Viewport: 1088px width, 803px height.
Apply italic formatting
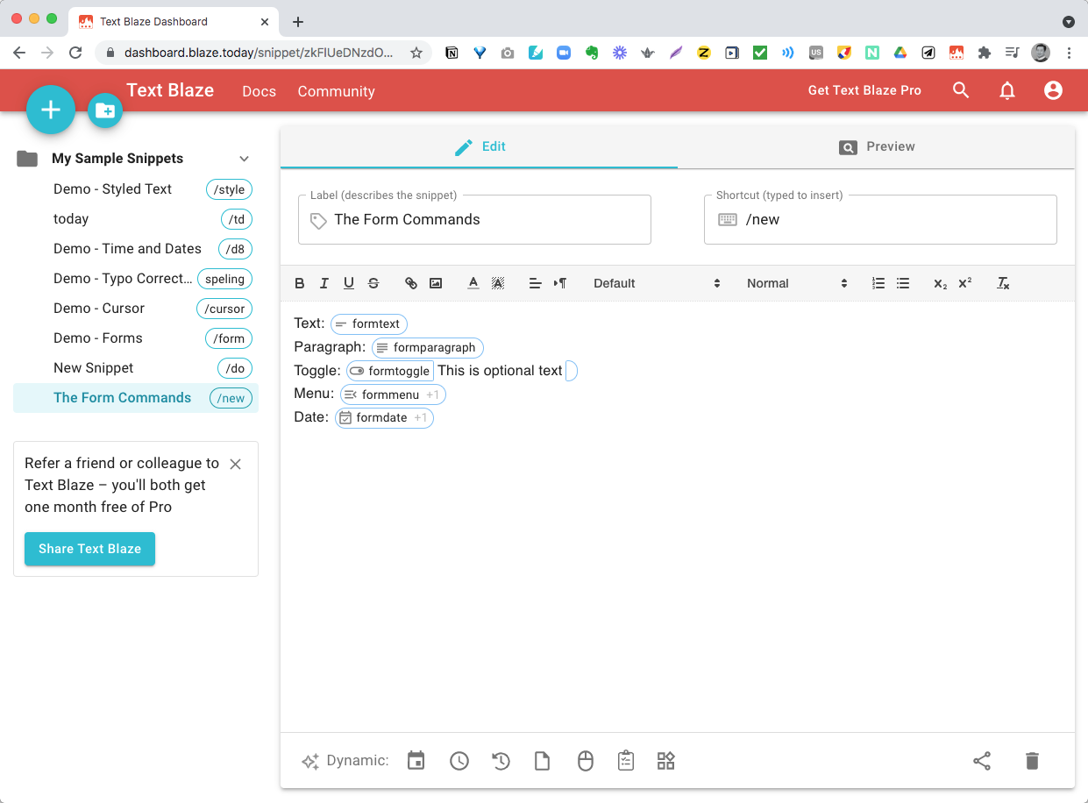tap(324, 283)
